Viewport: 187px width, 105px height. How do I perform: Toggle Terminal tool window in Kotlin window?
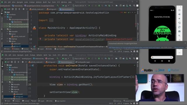pos(25,49)
